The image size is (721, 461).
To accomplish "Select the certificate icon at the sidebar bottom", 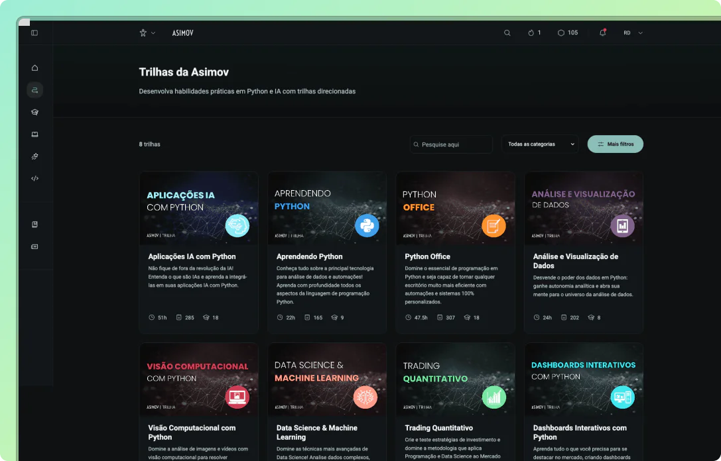I will tap(34, 246).
